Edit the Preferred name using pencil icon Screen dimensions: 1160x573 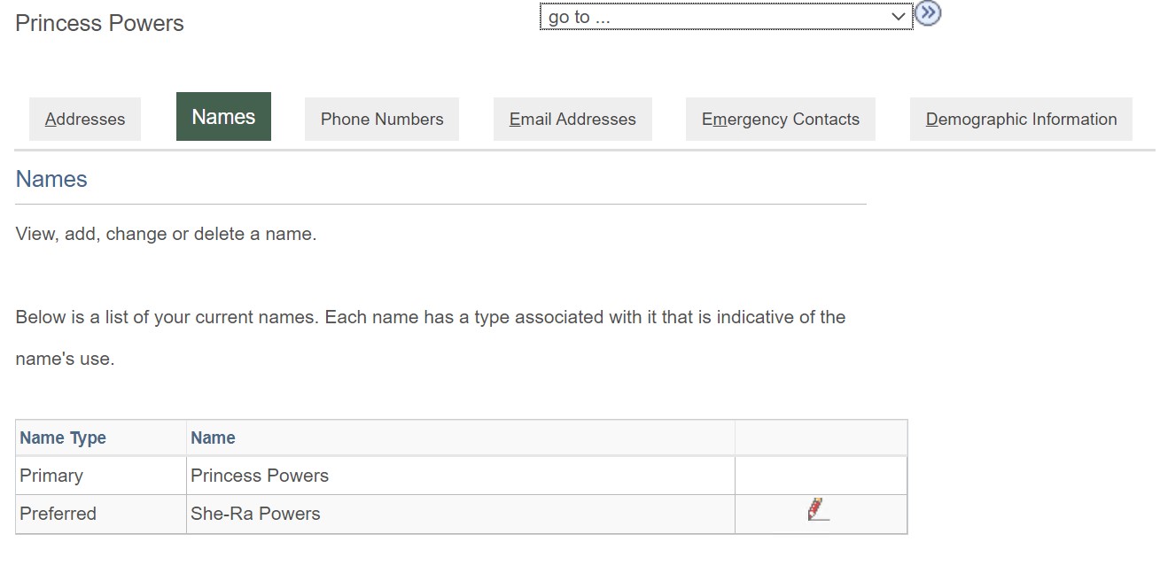[x=818, y=510]
